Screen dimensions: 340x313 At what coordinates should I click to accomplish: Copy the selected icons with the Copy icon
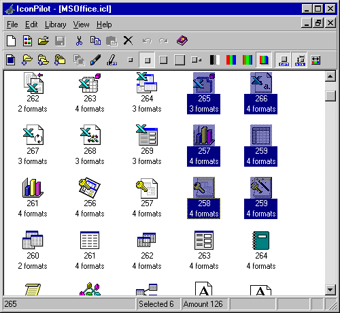point(95,41)
